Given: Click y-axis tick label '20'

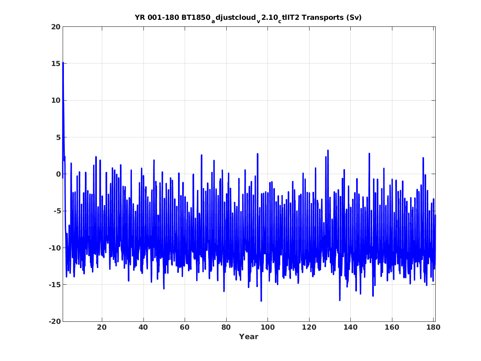Looking at the screenshot, I should click(56, 27).
